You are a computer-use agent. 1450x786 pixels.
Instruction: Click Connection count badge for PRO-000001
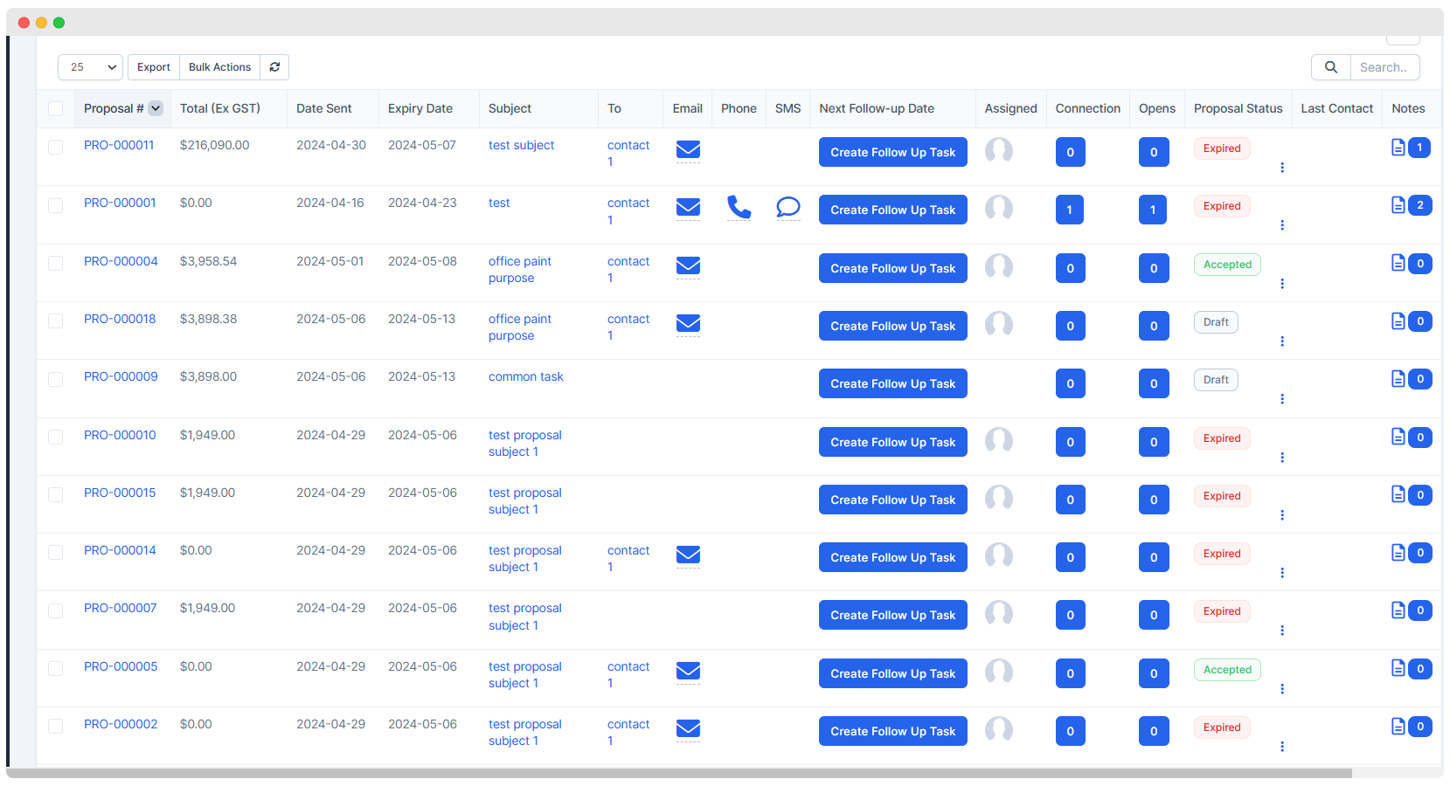1070,210
